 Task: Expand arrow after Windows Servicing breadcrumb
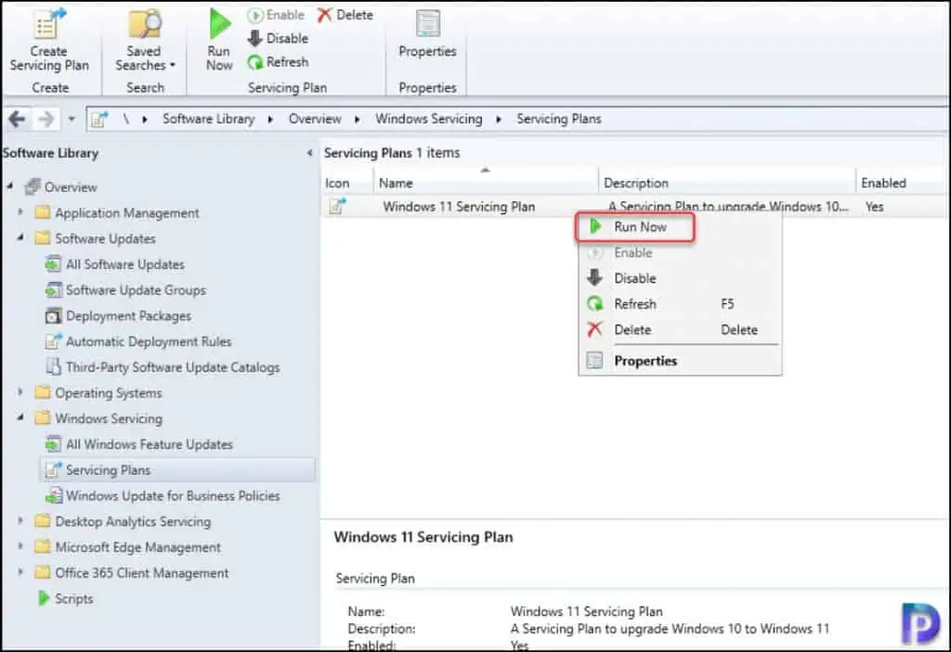click(x=499, y=120)
